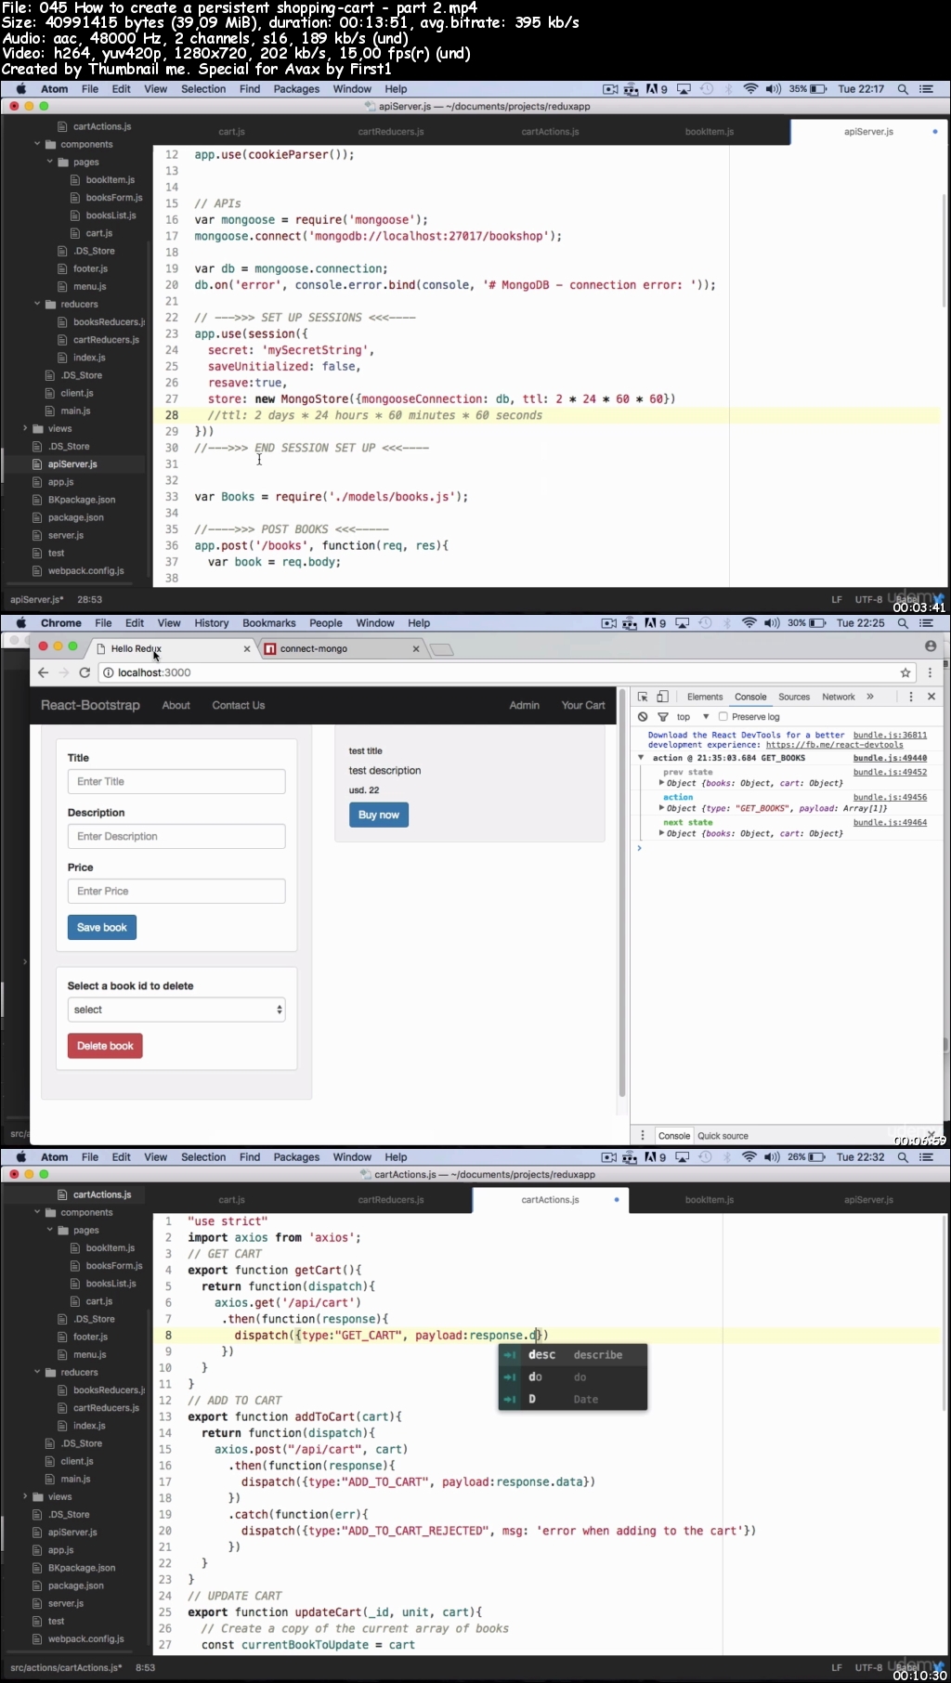The width and height of the screenshot is (951, 1683).
Task: Close the connect-mongo Chrome tab
Action: coord(416,649)
